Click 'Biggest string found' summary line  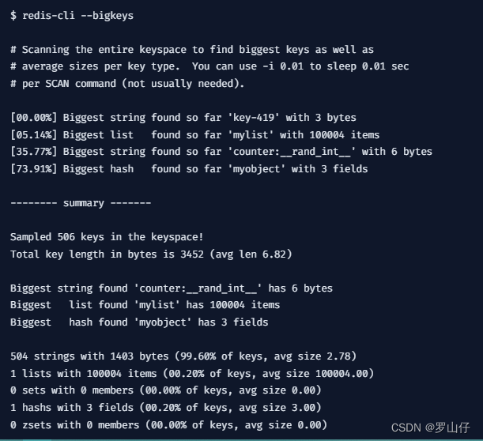coord(172,288)
